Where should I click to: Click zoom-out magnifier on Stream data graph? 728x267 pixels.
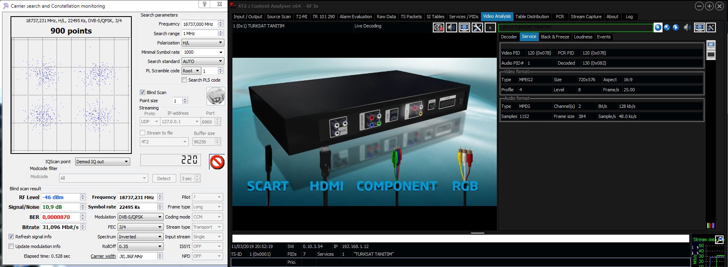tap(719, 240)
